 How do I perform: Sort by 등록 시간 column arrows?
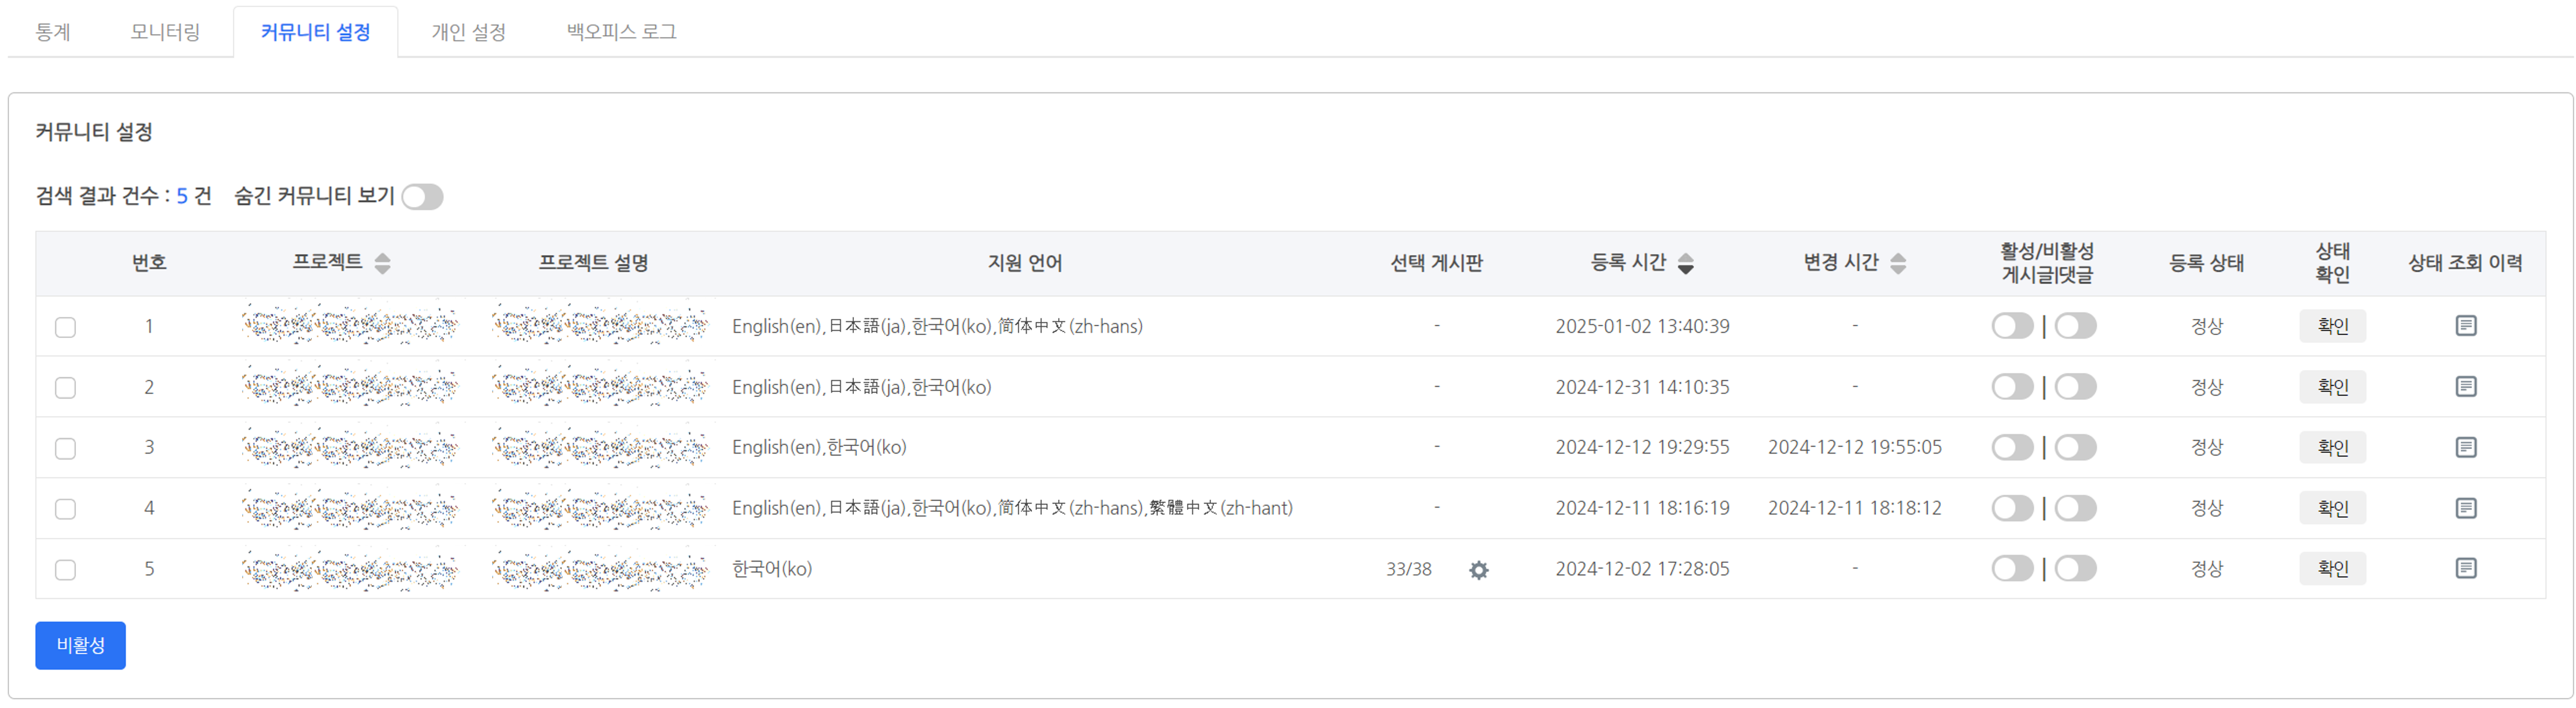point(1685,264)
